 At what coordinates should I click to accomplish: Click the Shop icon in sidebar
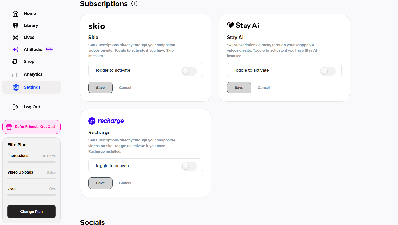click(x=15, y=61)
